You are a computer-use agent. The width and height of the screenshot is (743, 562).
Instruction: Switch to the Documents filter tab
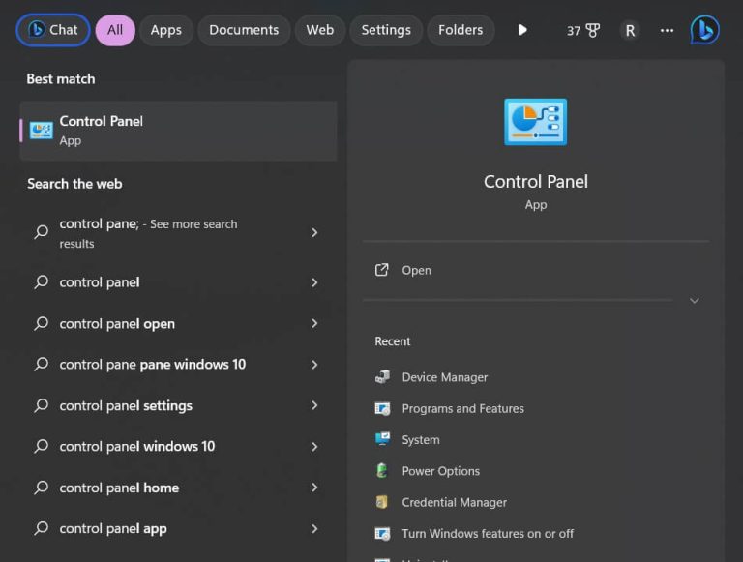click(x=244, y=30)
